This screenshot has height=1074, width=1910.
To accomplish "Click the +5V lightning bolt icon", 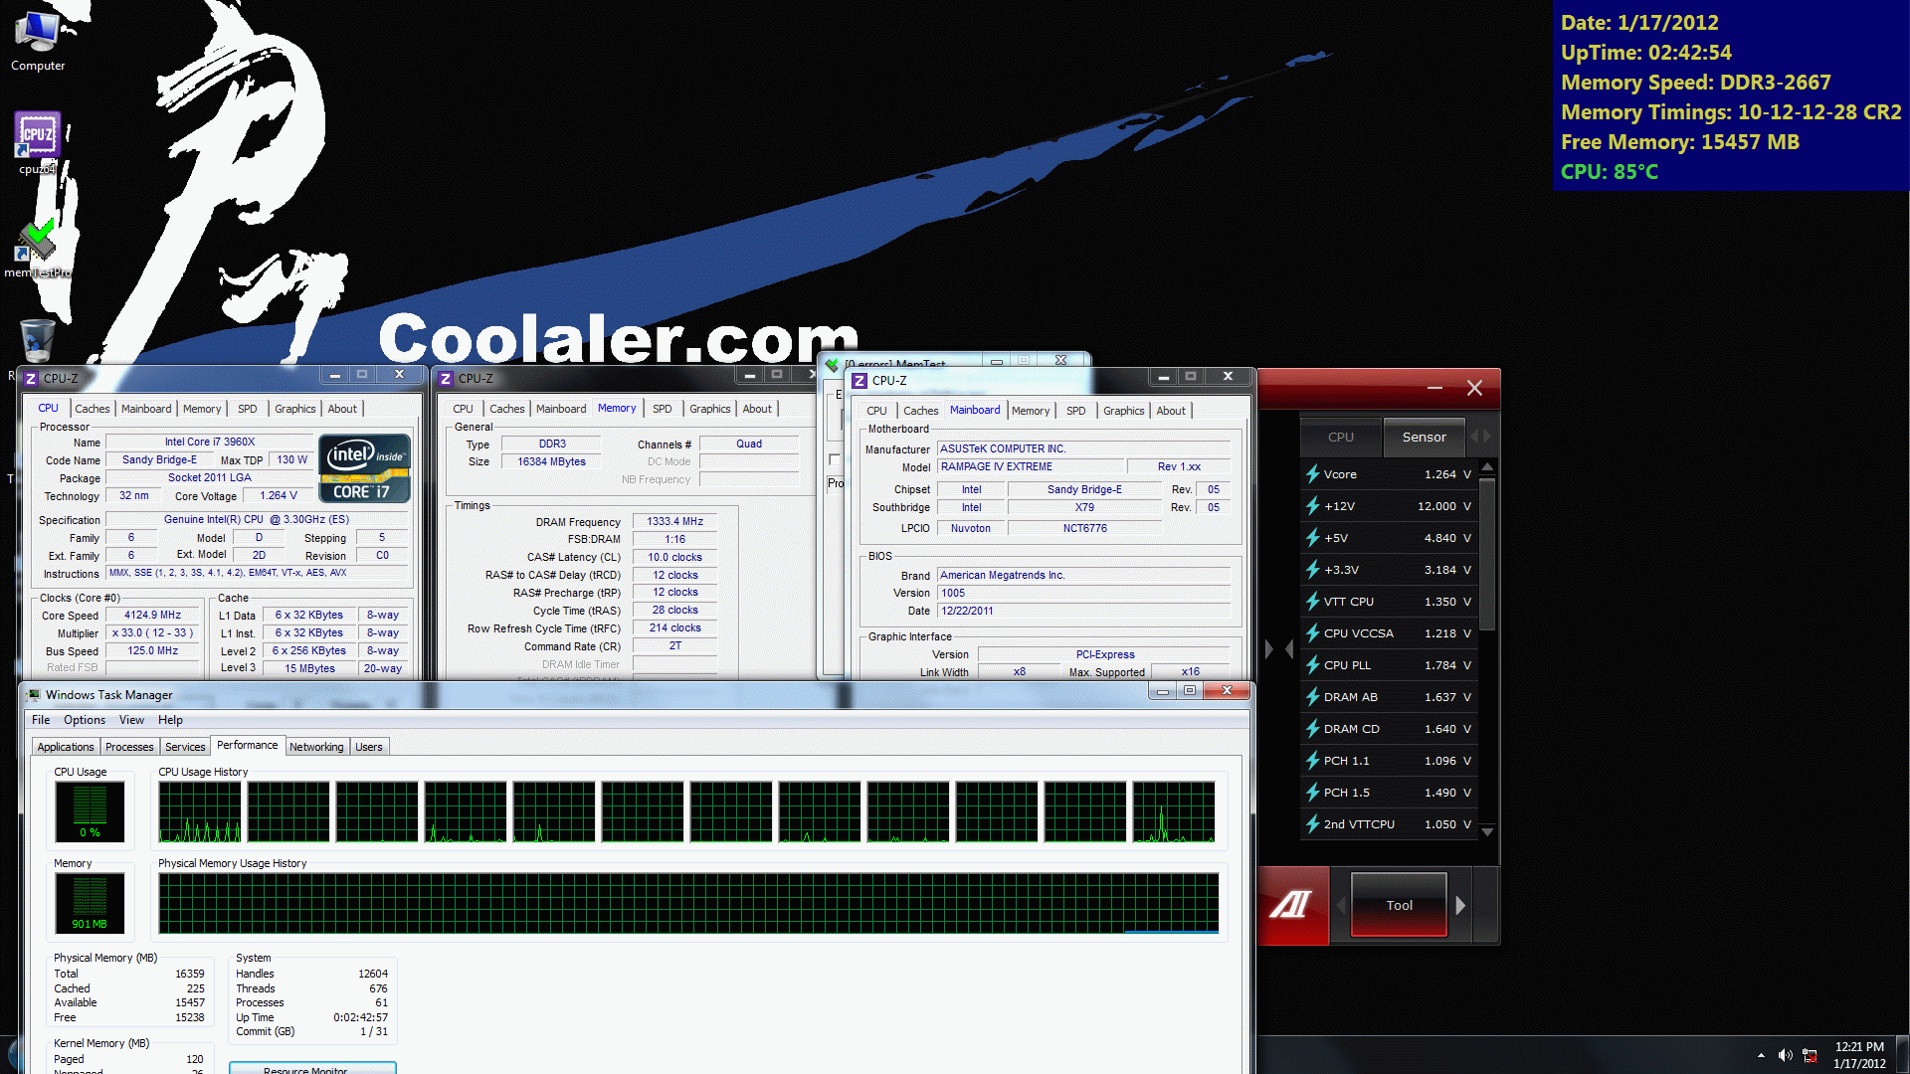I will [1312, 538].
